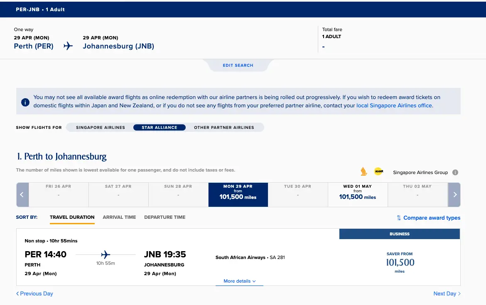Click the Singapore Airlines bird logo icon

pos(364,172)
